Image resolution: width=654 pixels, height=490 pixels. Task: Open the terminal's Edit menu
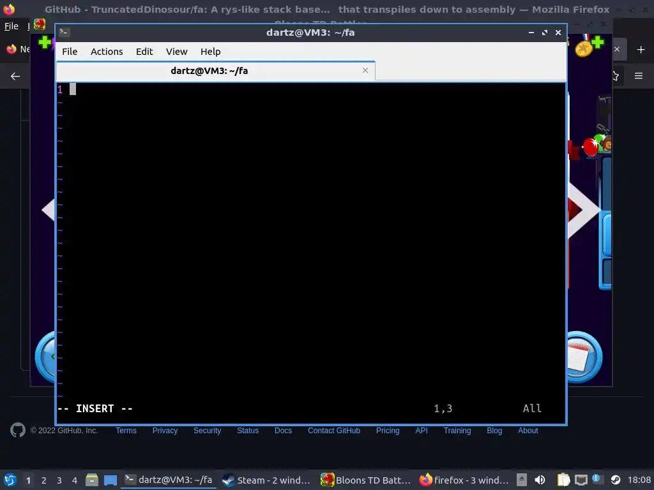pos(144,52)
